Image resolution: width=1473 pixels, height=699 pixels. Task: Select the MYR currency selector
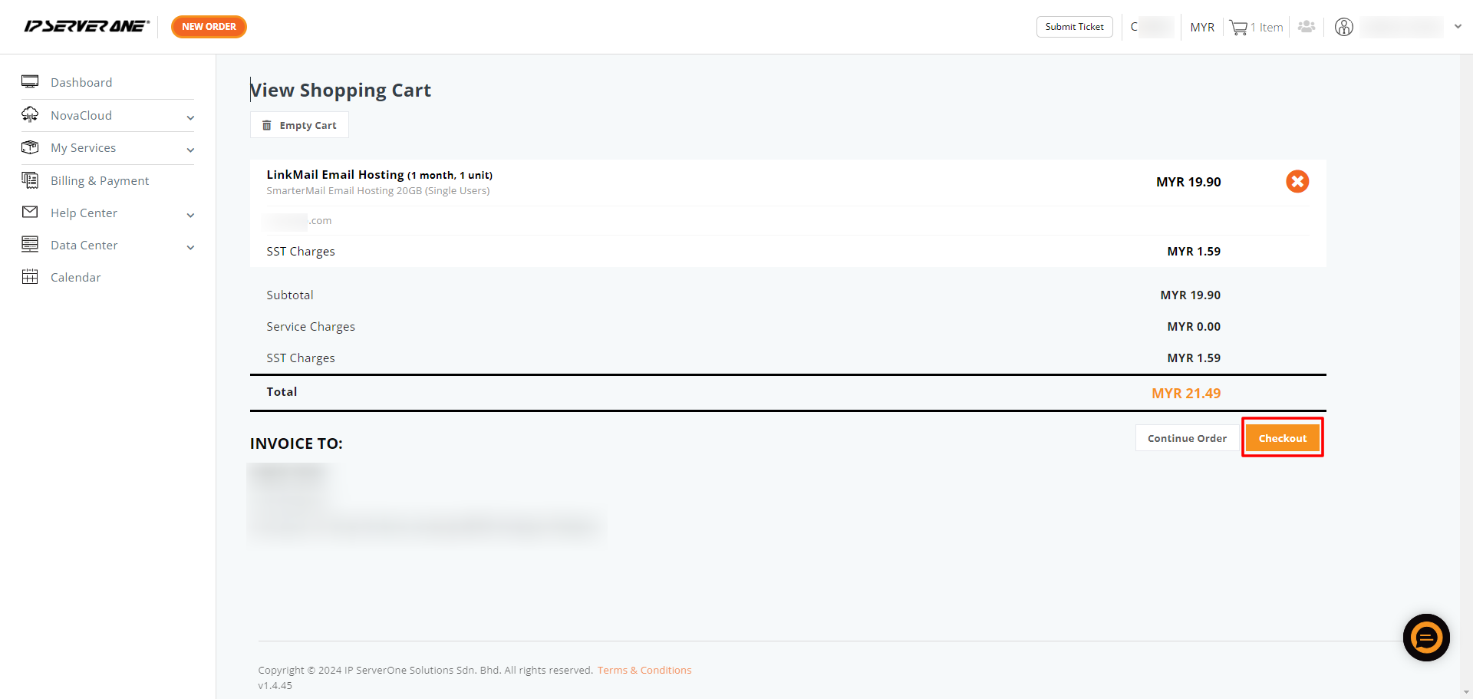(1202, 28)
